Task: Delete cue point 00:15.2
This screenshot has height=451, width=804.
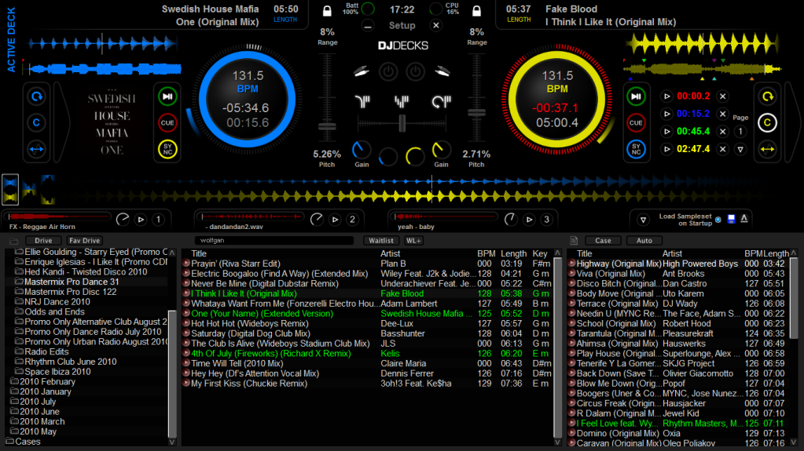Action: (x=722, y=114)
